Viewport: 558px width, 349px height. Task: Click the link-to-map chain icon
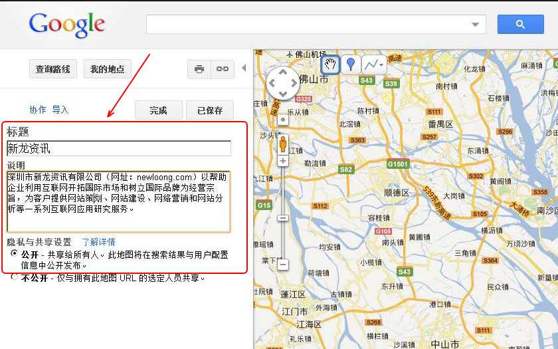click(x=223, y=69)
